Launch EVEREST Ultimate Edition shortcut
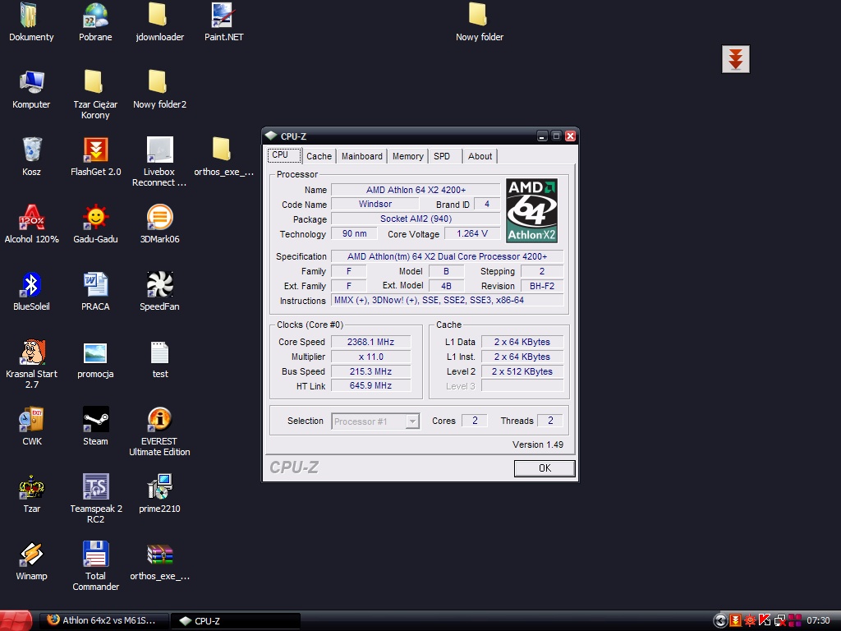Viewport: 841px width, 631px height. tap(159, 420)
